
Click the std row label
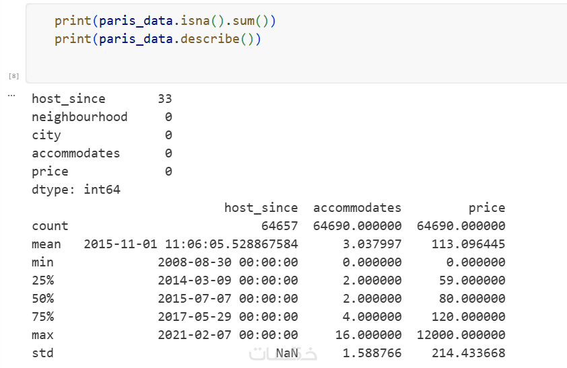tap(42, 353)
